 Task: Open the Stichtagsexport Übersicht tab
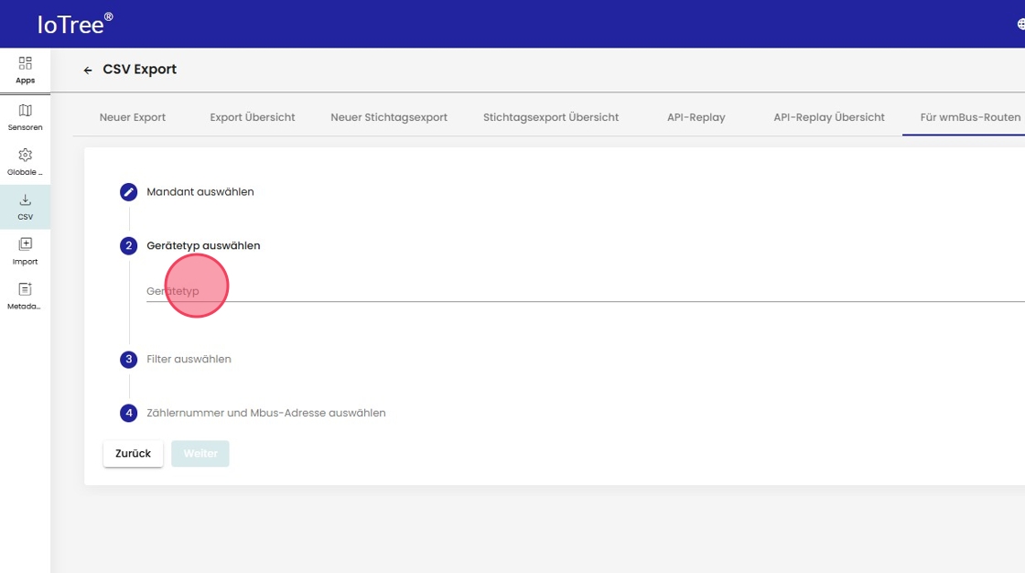click(x=551, y=117)
